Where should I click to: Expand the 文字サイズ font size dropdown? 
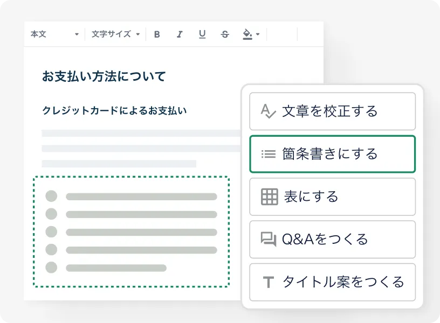[115, 34]
